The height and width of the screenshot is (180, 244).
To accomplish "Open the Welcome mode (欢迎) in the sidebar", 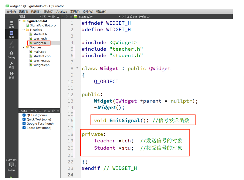I will pos(11,24).
